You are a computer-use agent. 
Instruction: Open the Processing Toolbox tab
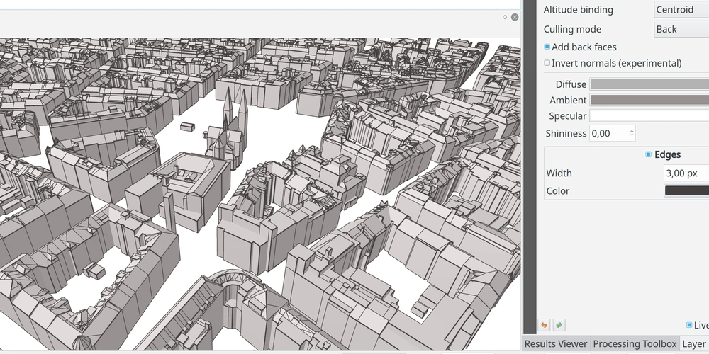(x=635, y=343)
